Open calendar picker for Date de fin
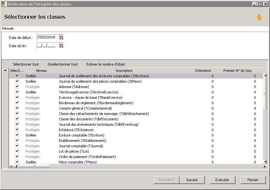 61,46
